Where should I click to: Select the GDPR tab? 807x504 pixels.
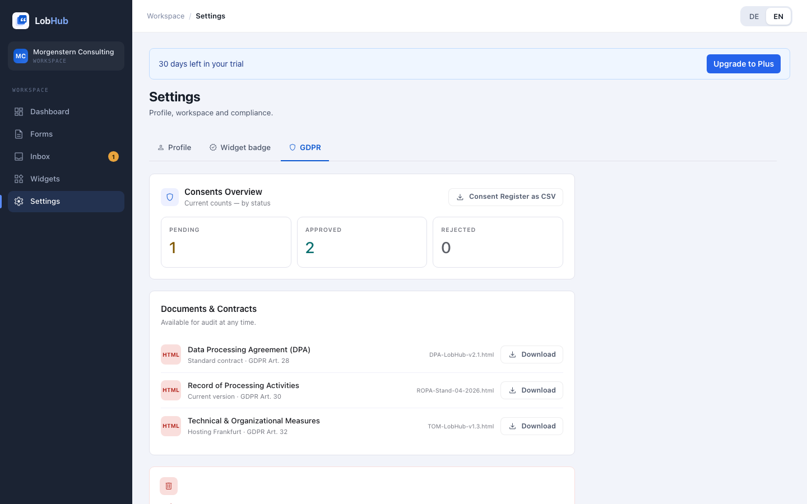click(305, 148)
